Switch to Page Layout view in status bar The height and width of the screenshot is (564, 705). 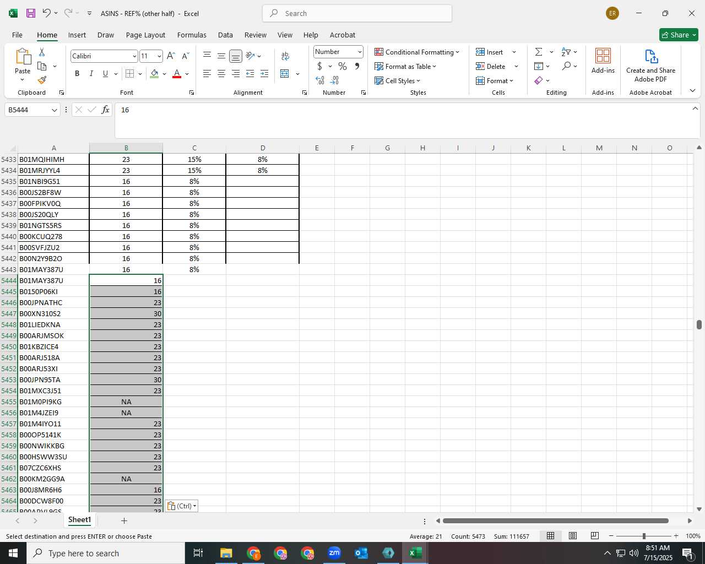(573, 536)
